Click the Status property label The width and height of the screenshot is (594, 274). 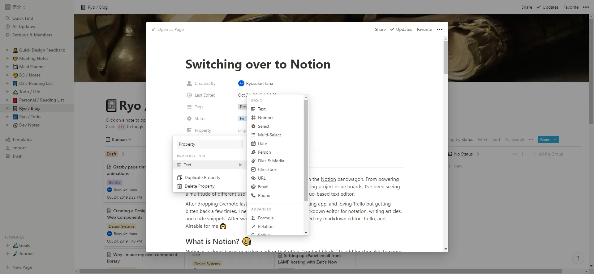pos(200,118)
